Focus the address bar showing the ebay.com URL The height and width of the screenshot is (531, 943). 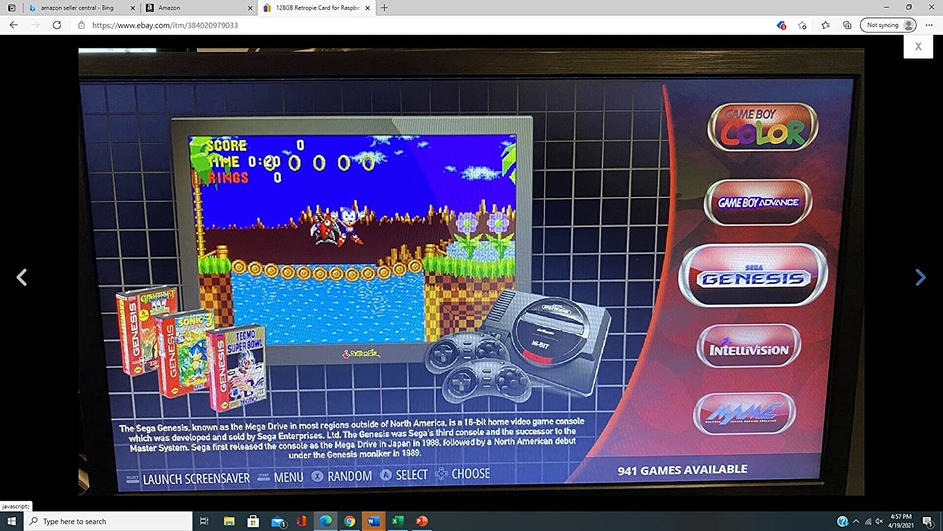421,25
